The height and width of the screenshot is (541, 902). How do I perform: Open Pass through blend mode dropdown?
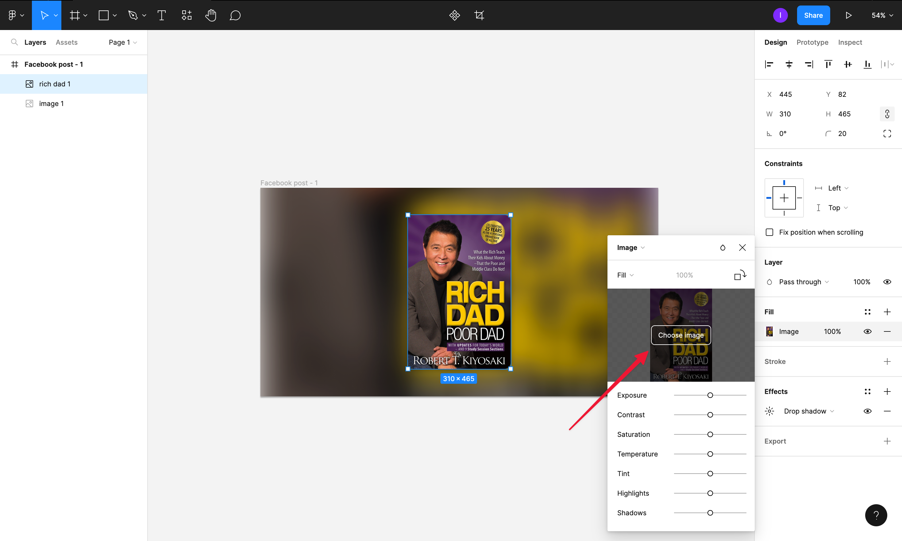coord(804,282)
